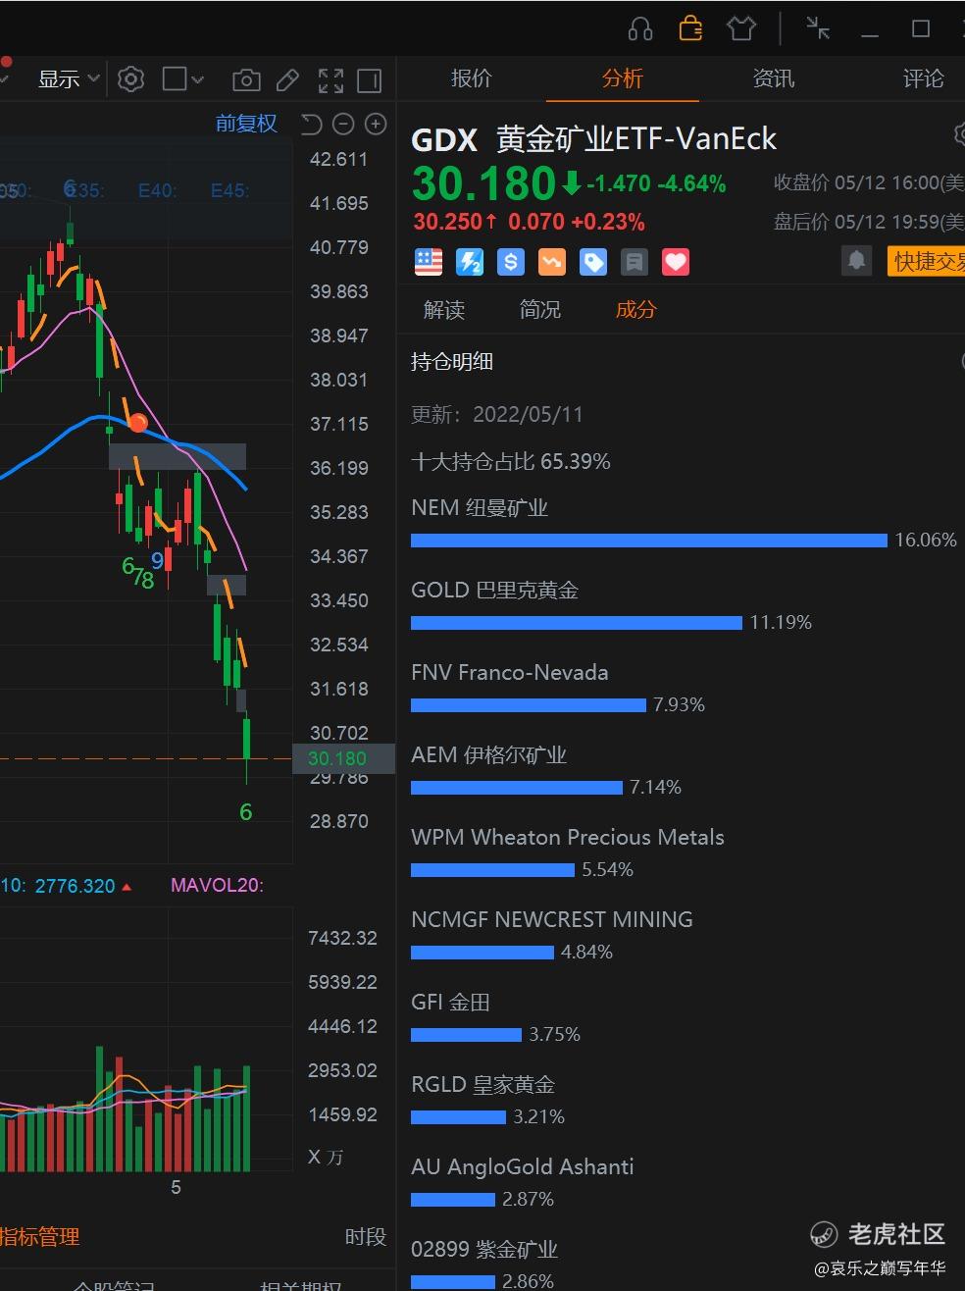Take a chart screenshot with camera icon
The image size is (965, 1291).
(246, 80)
